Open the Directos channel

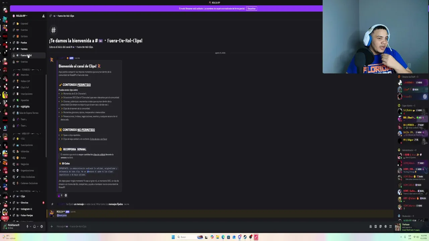(x=27, y=203)
